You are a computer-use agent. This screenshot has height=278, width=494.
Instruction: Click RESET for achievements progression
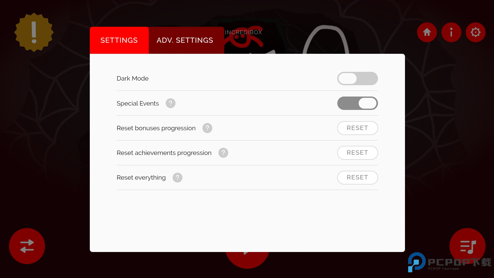tap(357, 153)
